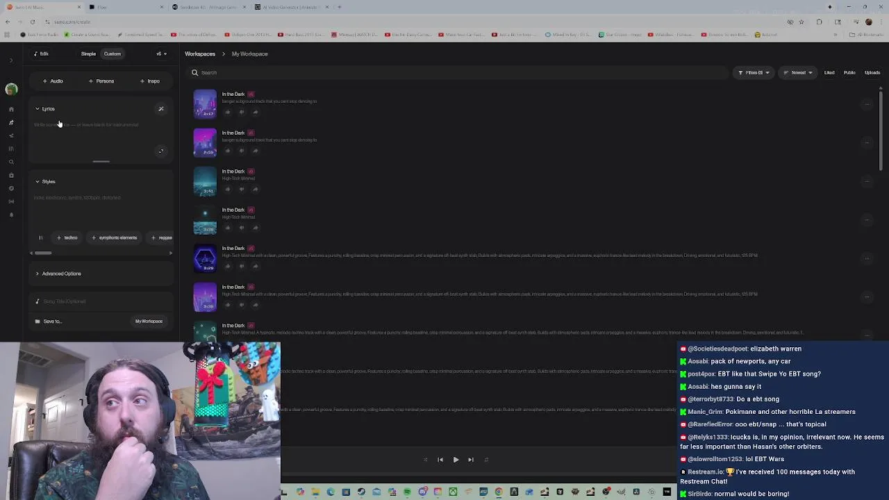This screenshot has height=500, width=889.
Task: Open Xbox app in the Windows taskbar
Action: coord(453,492)
